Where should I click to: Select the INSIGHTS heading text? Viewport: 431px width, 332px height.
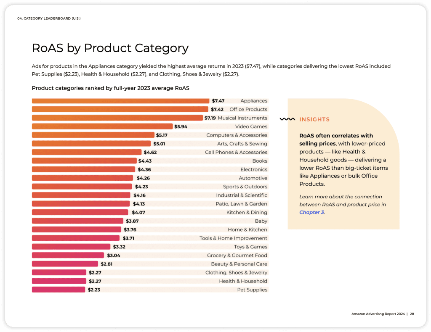pyautogui.click(x=314, y=119)
